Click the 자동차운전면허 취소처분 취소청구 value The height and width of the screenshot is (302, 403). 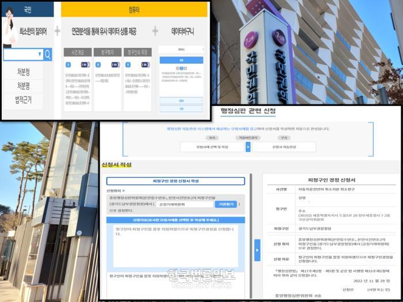pyautogui.click(x=326, y=189)
